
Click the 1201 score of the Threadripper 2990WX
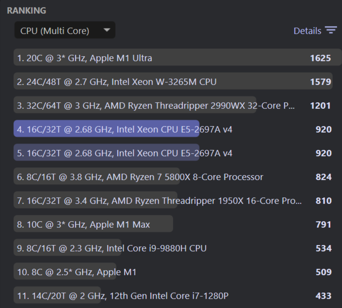coord(320,106)
